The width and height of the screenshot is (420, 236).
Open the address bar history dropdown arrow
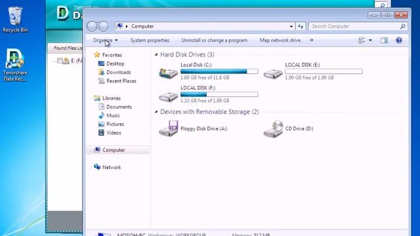point(291,26)
